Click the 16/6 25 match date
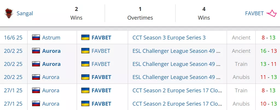Image resolution: width=280 pixels, height=110 pixels. click(13, 38)
